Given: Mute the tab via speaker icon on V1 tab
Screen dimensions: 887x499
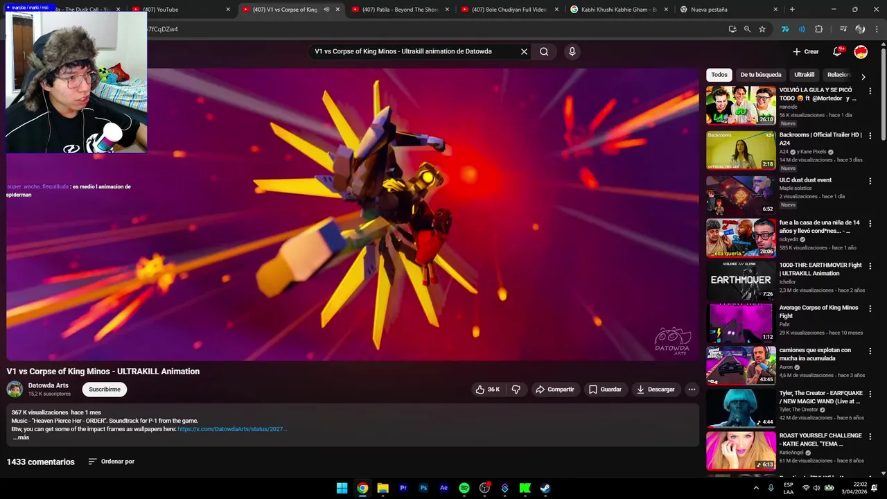Looking at the screenshot, I should [326, 10].
